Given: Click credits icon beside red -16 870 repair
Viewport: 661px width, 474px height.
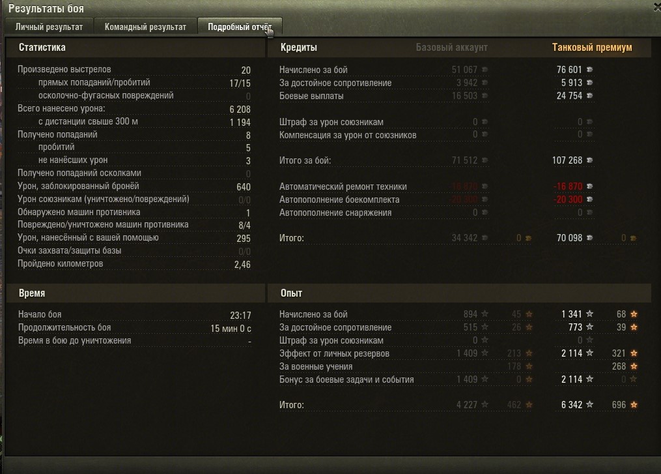Looking at the screenshot, I should (590, 186).
